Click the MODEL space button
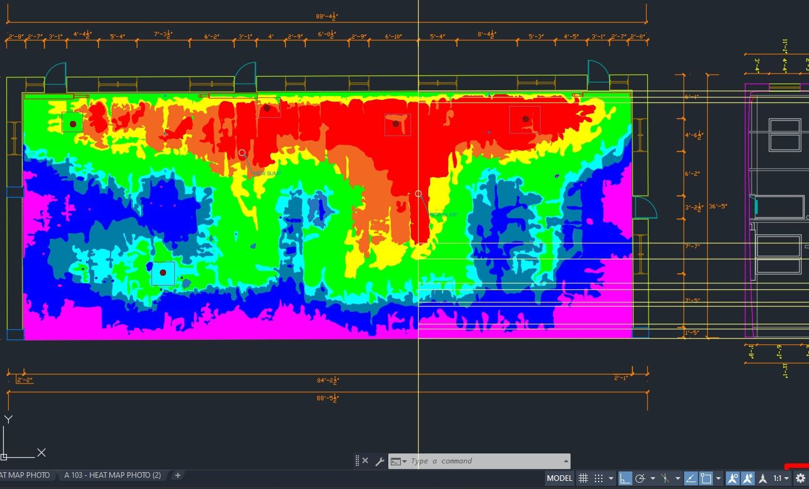 pos(559,478)
